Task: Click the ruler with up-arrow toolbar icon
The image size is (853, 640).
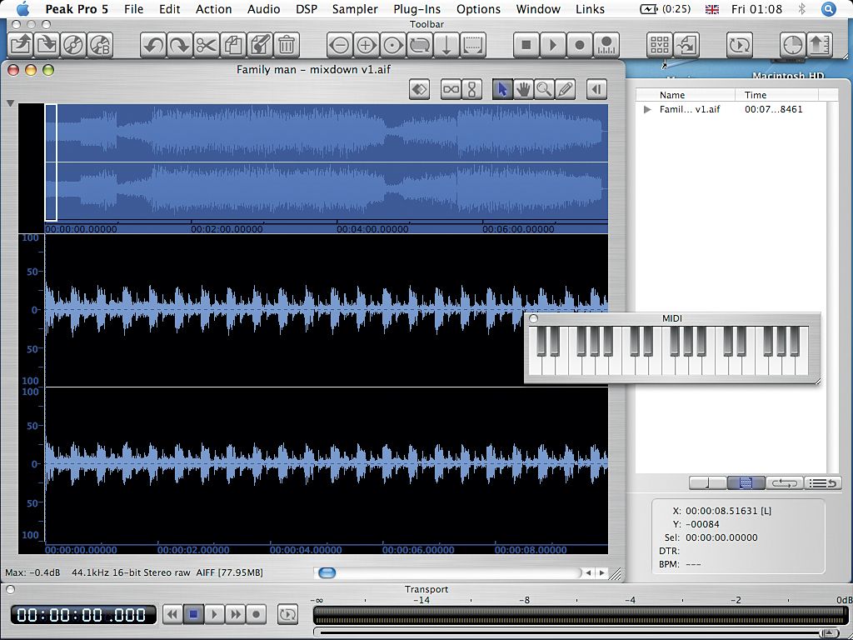Action: coord(820,45)
